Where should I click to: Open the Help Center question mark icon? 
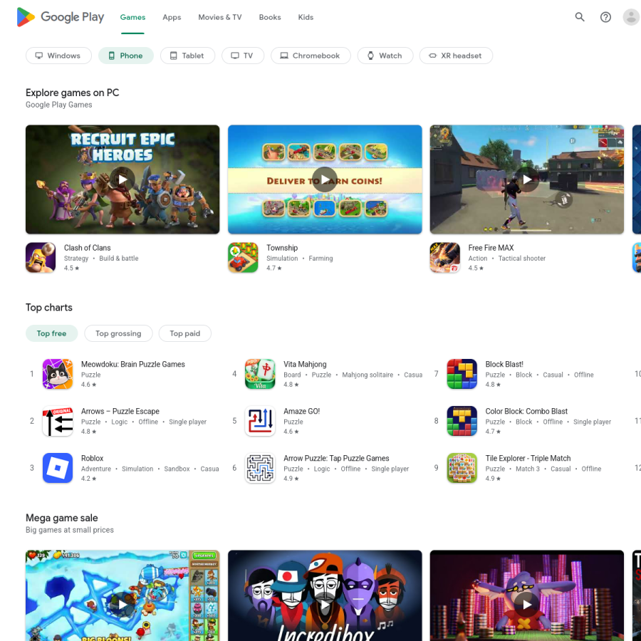click(605, 17)
